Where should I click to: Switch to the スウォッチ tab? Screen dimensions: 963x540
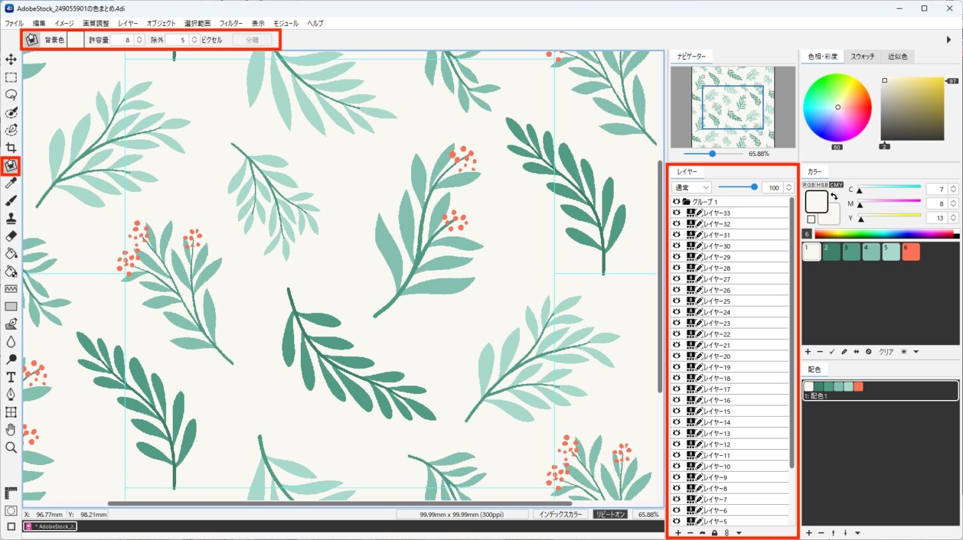coord(862,57)
